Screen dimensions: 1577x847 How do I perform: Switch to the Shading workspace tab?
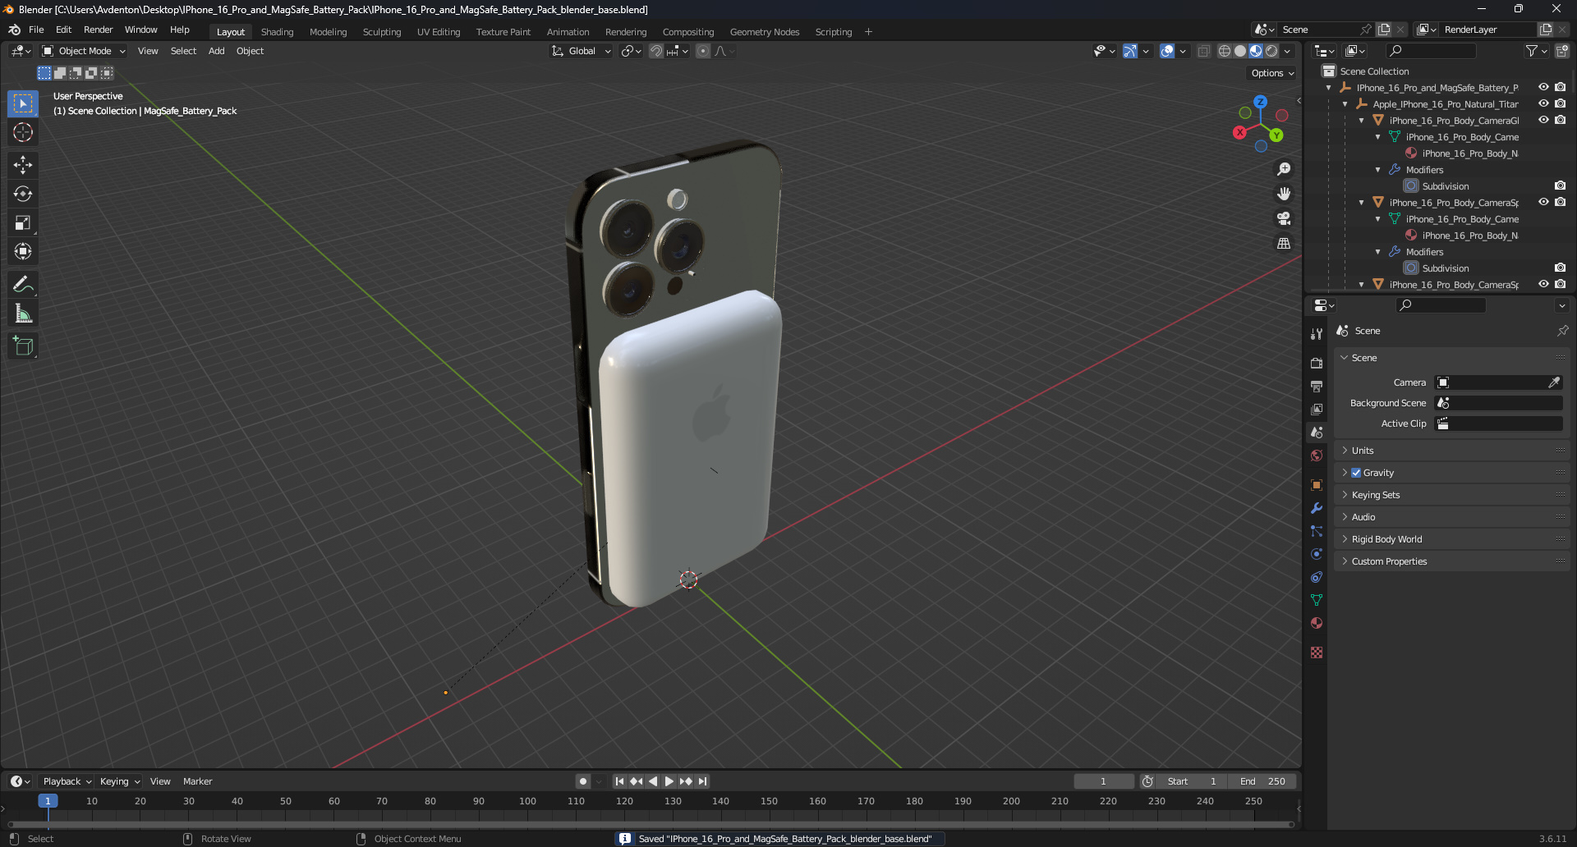pos(277,32)
